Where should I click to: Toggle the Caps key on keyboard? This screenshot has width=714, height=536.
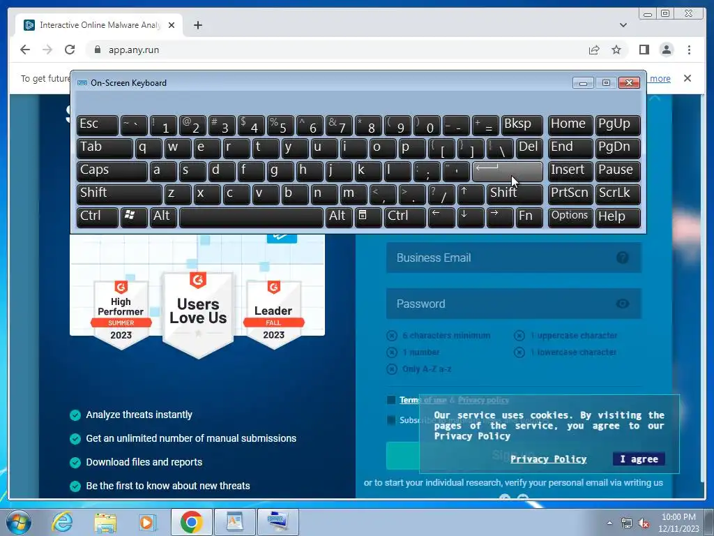pos(112,171)
